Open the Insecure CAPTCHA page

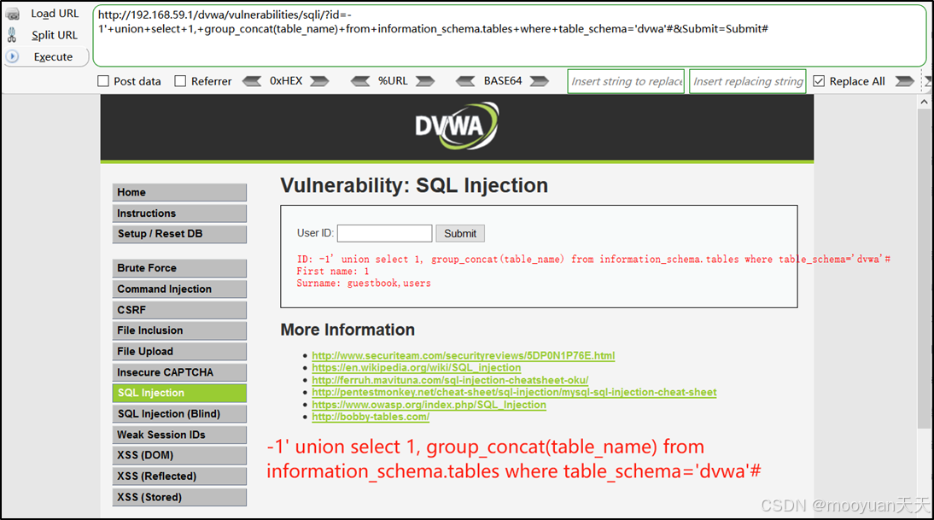tap(179, 372)
